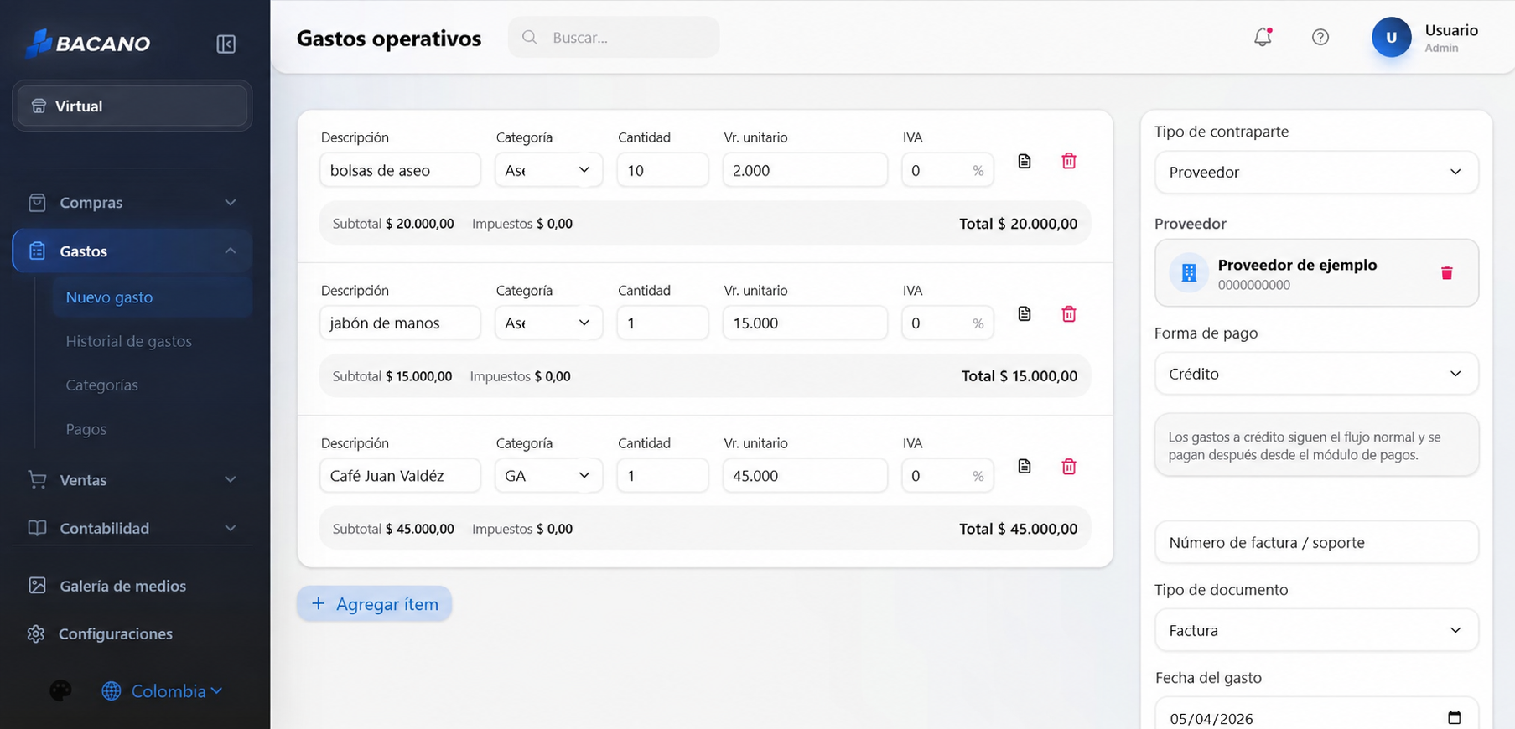Click the Galería de medios image icon
This screenshot has height=729, width=1515.
tap(37, 586)
